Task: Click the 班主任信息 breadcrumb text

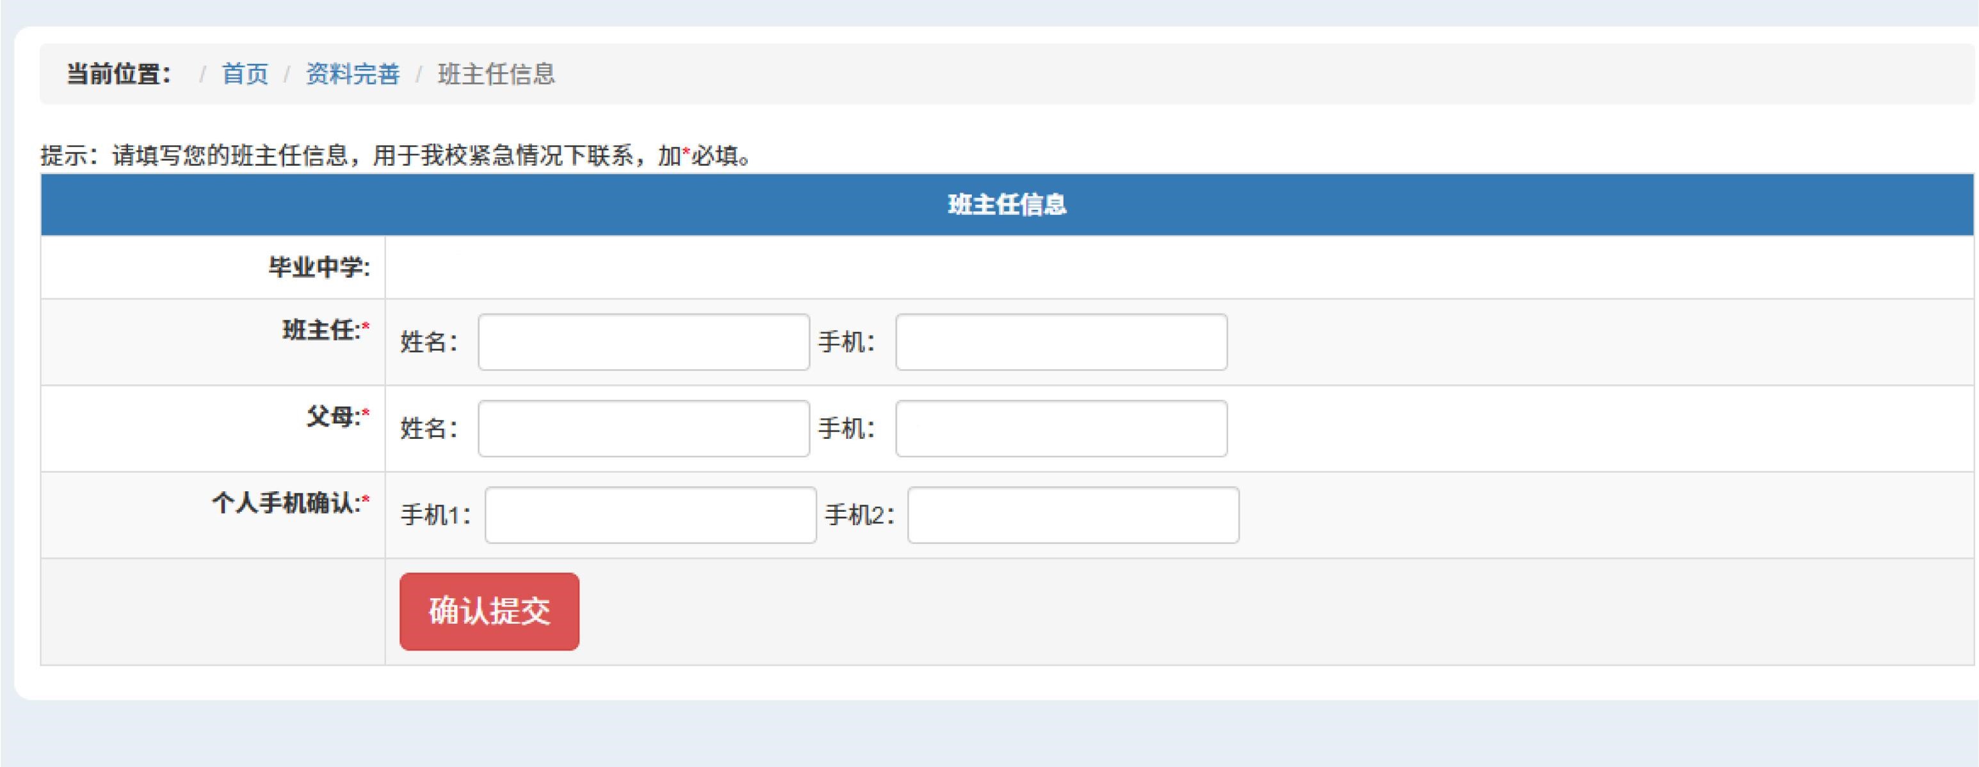Action: tap(496, 74)
